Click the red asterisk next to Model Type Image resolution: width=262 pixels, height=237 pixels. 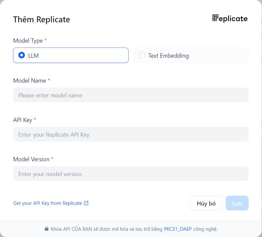(46, 40)
